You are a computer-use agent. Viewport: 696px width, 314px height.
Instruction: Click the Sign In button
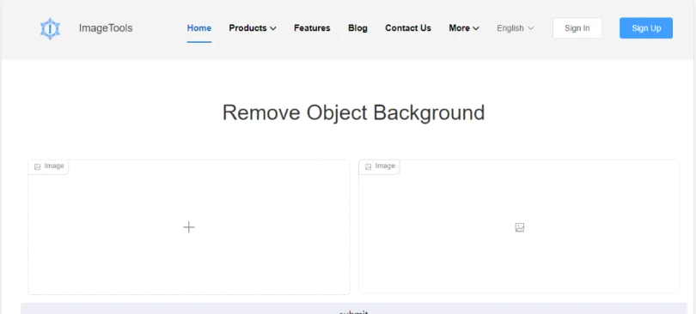click(x=577, y=28)
